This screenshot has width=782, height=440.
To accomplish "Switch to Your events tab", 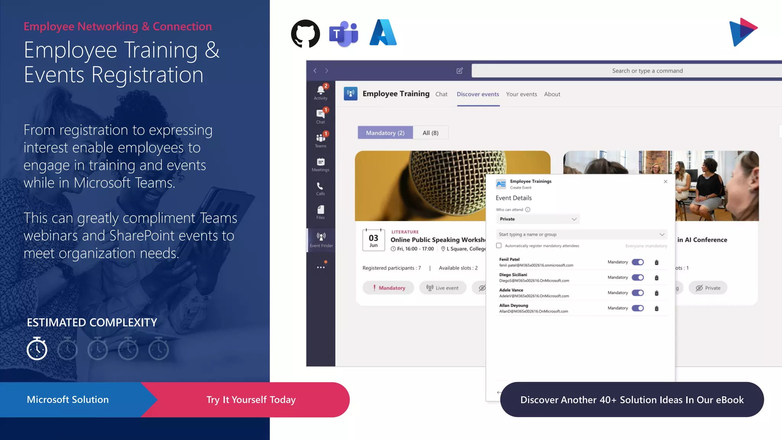I will [522, 94].
